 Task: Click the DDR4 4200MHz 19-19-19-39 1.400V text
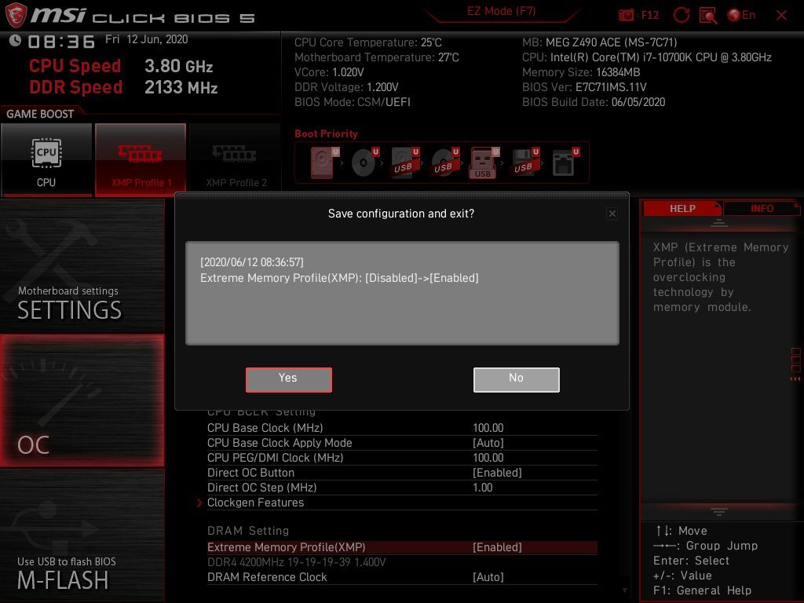tap(296, 562)
